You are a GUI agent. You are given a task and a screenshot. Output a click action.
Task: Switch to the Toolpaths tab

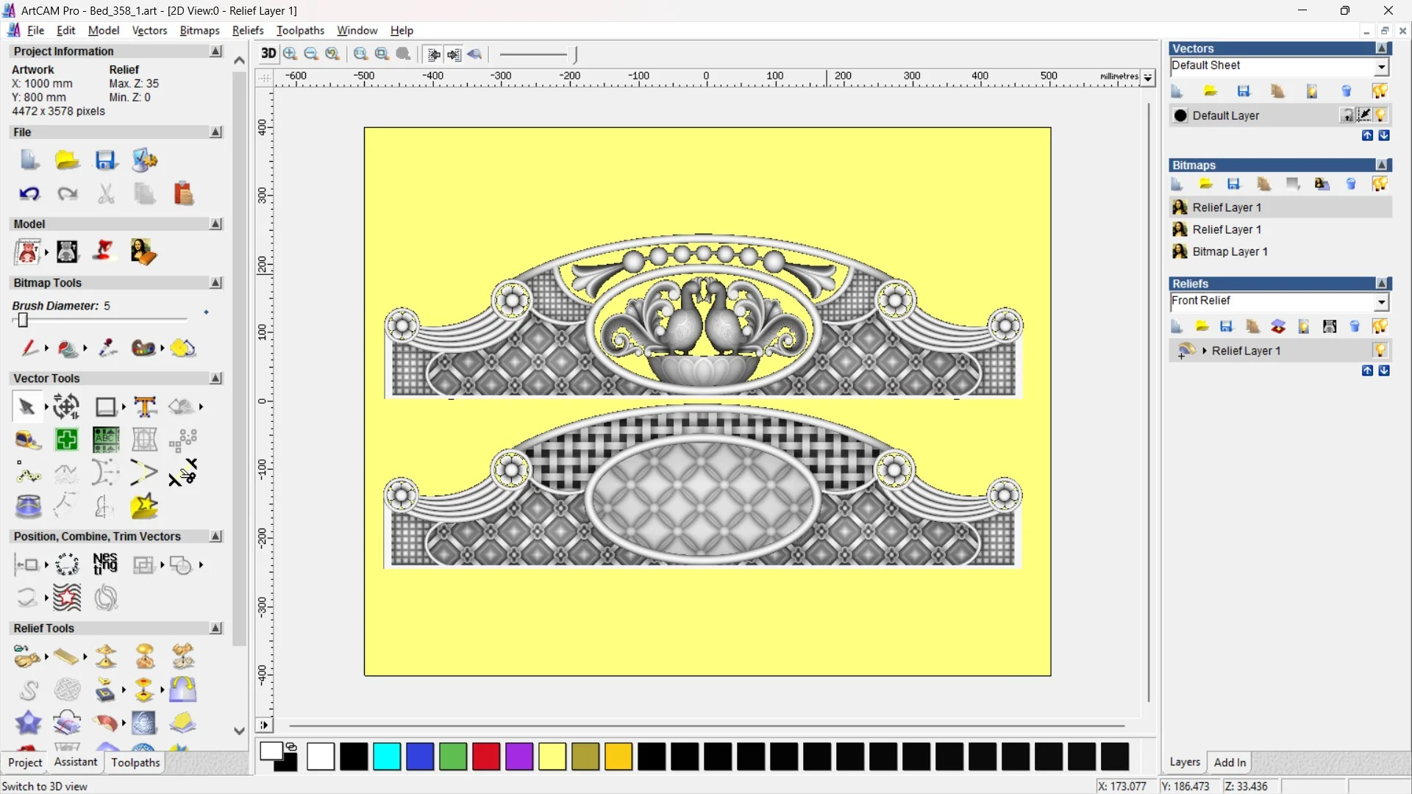coord(135,762)
